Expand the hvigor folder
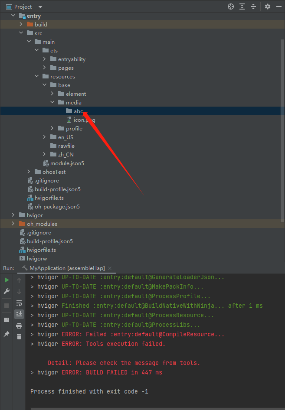 (x=13, y=215)
